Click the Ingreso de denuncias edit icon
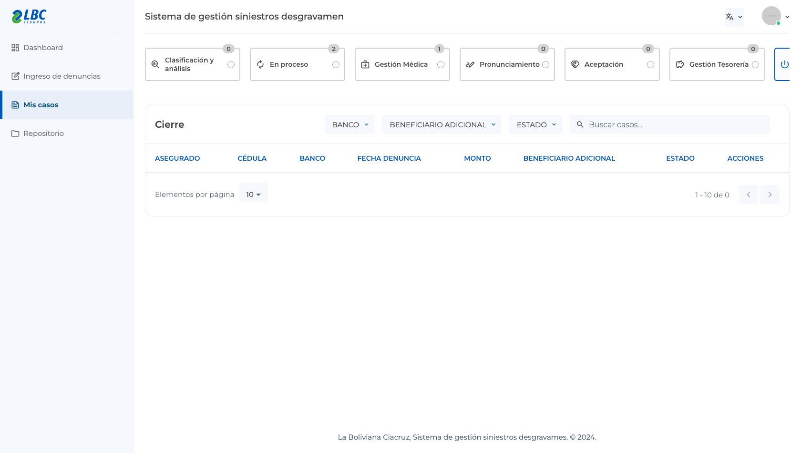The height and width of the screenshot is (453, 801). point(15,76)
